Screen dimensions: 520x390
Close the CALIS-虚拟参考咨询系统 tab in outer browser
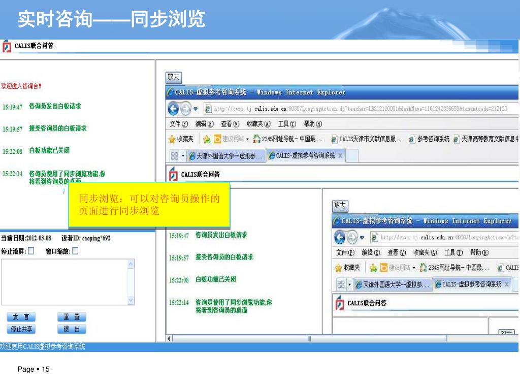(340, 155)
